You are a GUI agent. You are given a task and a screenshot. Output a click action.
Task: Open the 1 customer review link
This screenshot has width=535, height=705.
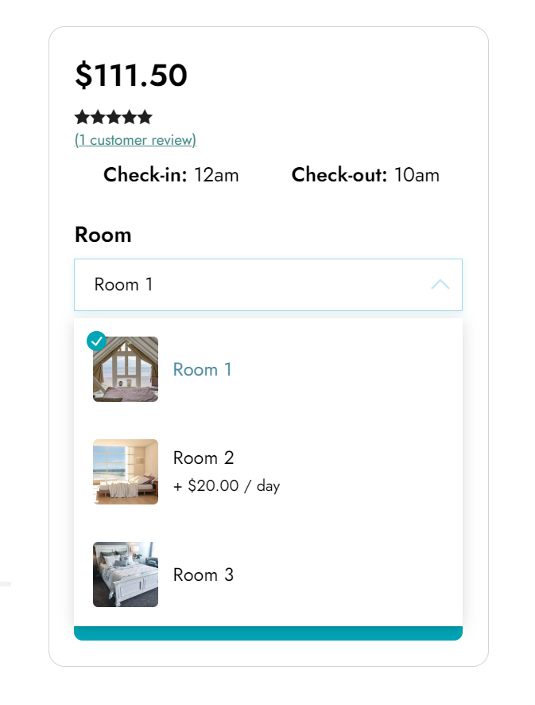pos(135,140)
